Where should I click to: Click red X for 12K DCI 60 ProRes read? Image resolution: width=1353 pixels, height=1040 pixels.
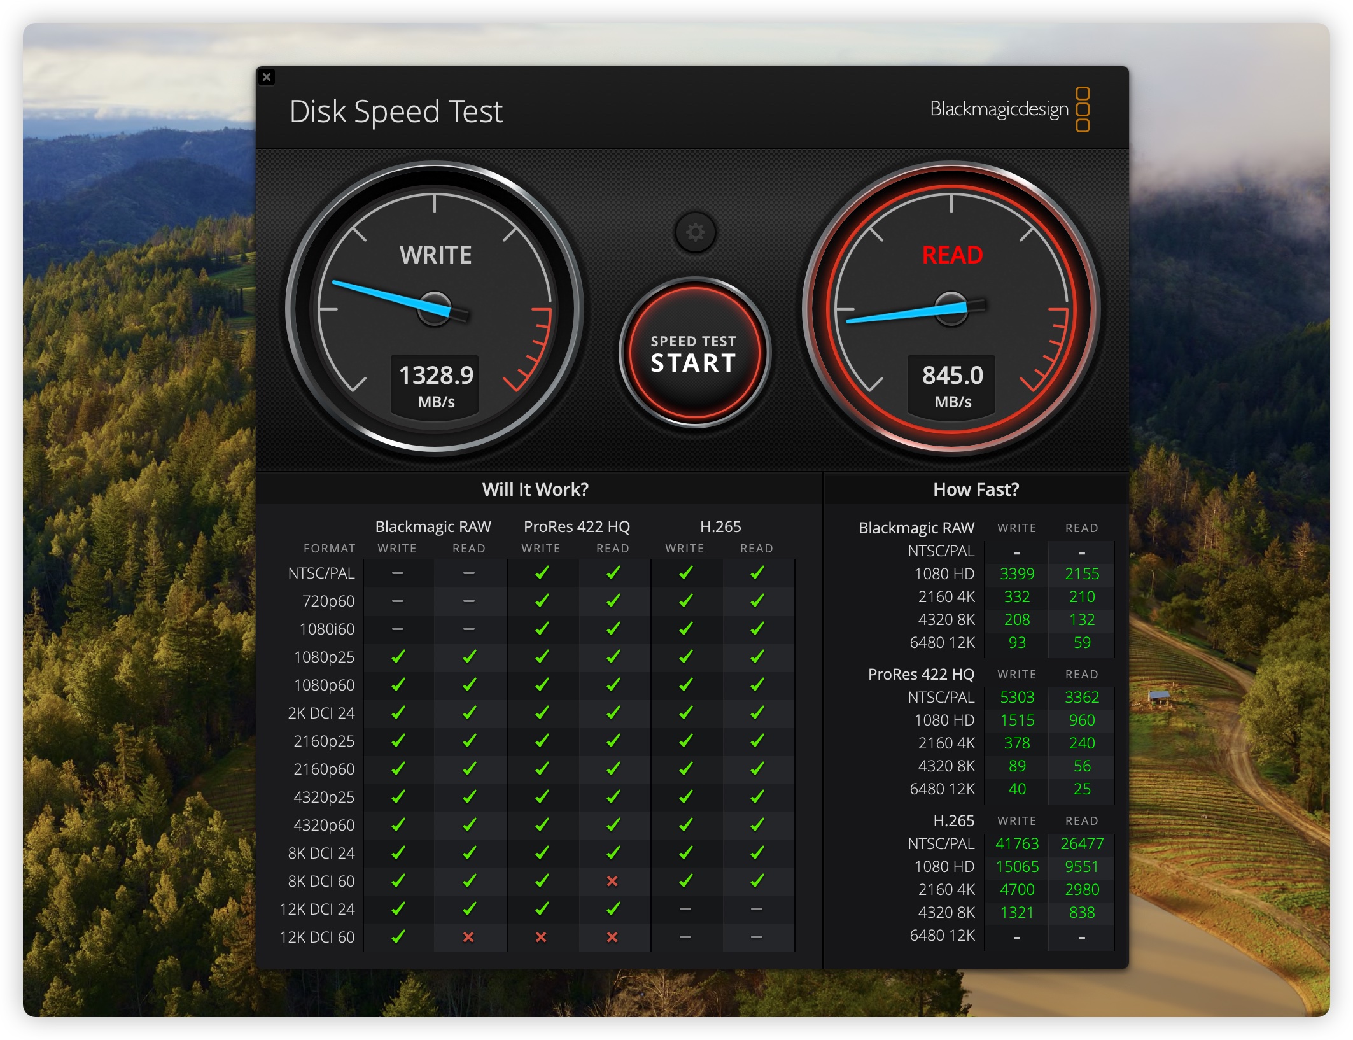(x=612, y=937)
